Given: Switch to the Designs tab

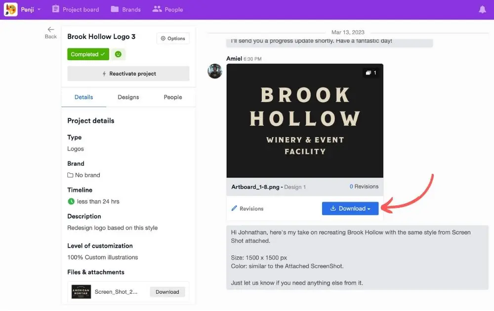Looking at the screenshot, I should pos(128,97).
